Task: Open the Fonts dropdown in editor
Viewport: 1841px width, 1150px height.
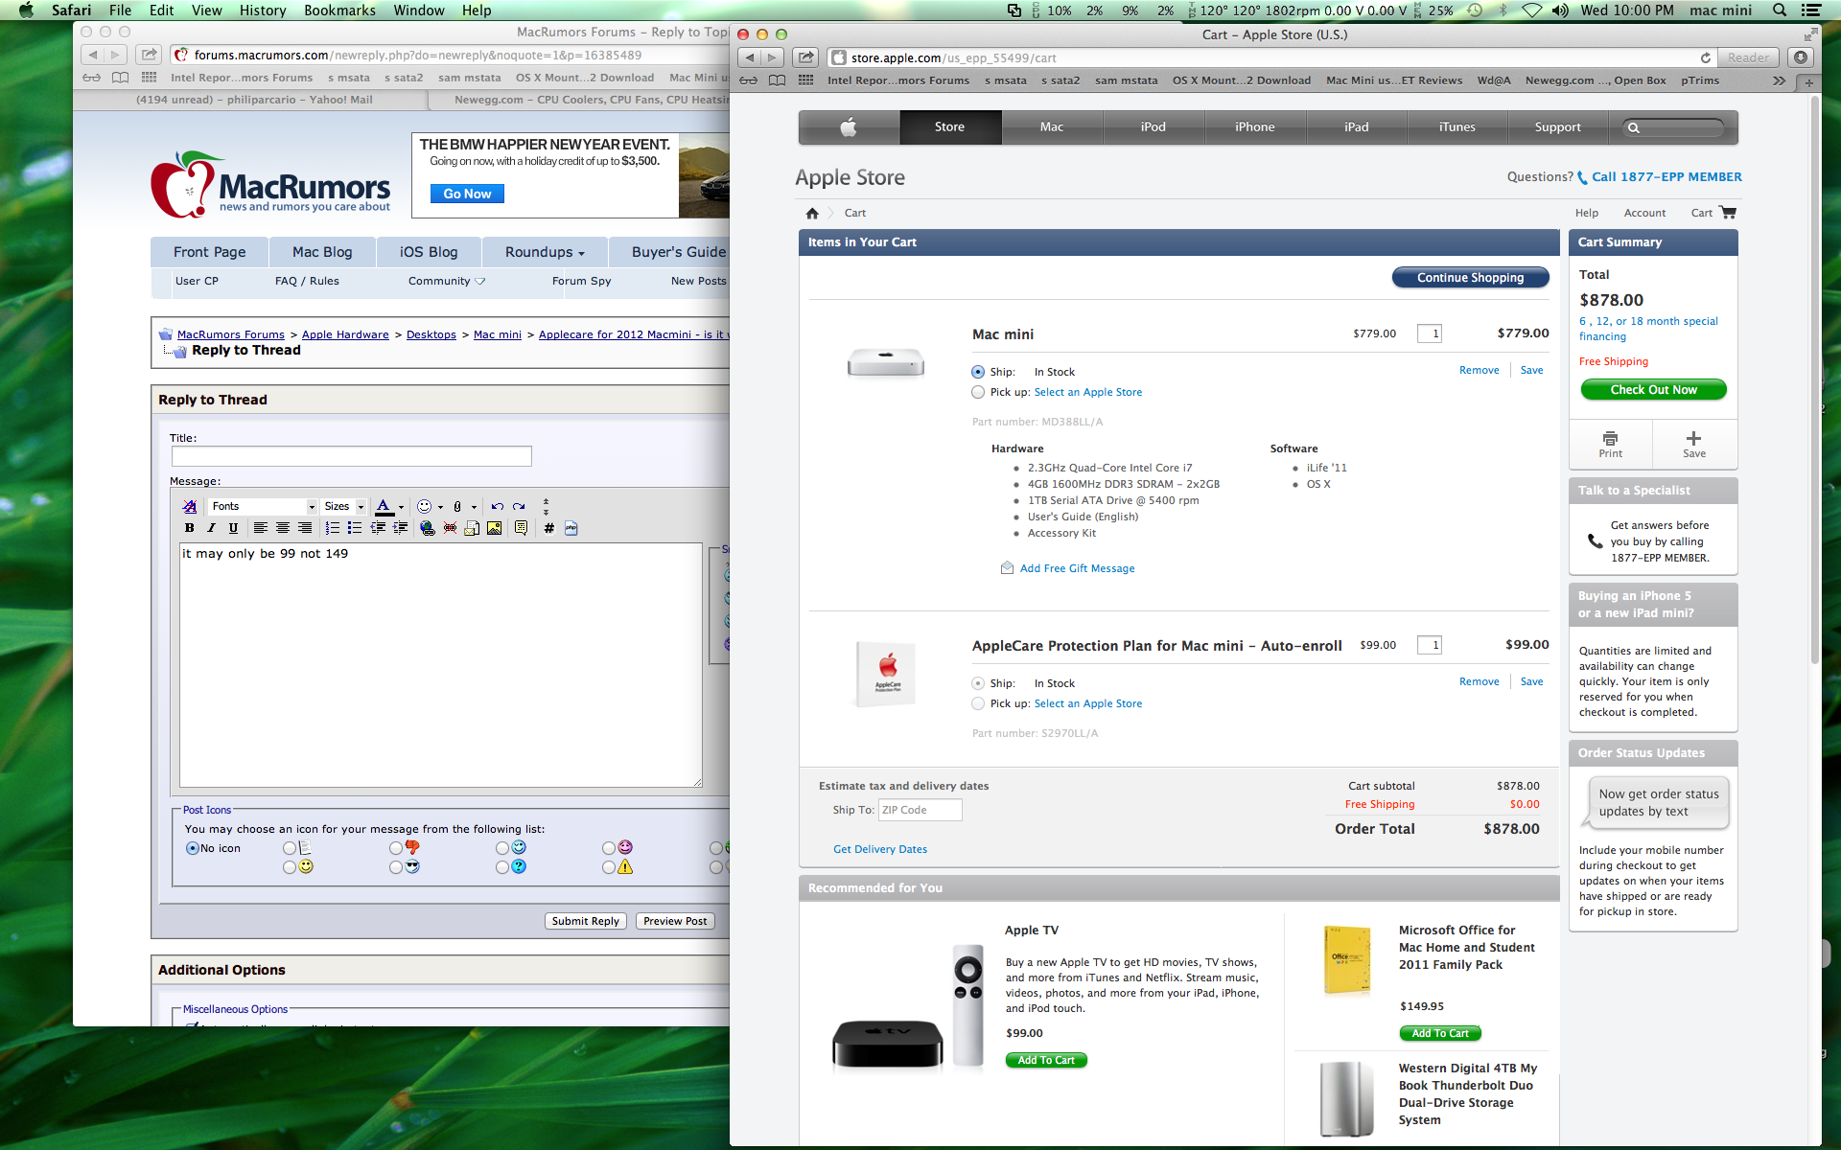Action: click(263, 506)
